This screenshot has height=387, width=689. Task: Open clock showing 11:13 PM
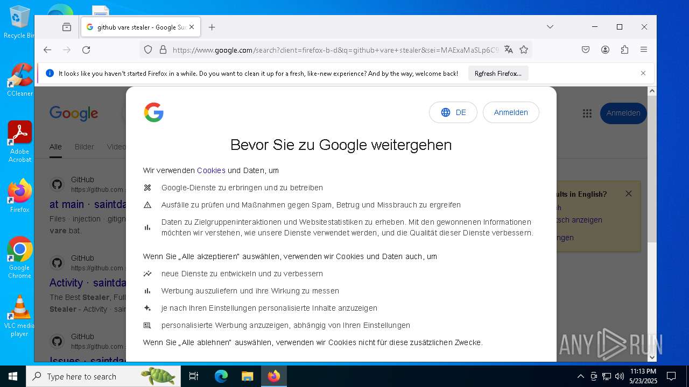pyautogui.click(x=643, y=376)
